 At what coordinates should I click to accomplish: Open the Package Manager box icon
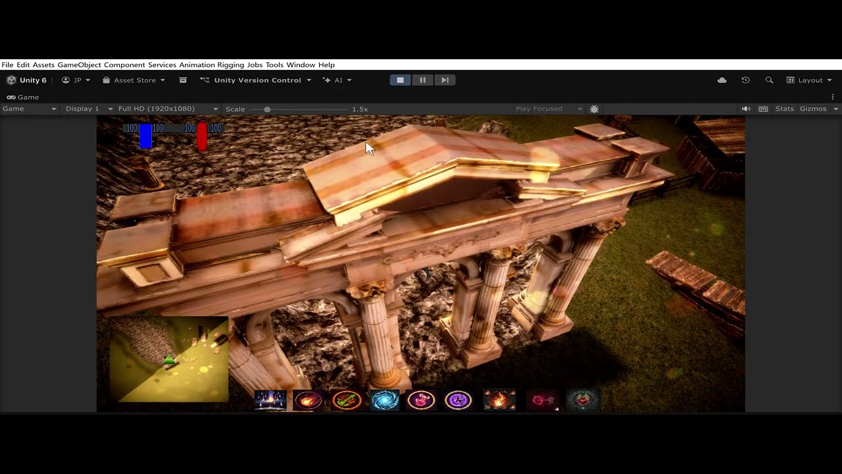coord(183,80)
